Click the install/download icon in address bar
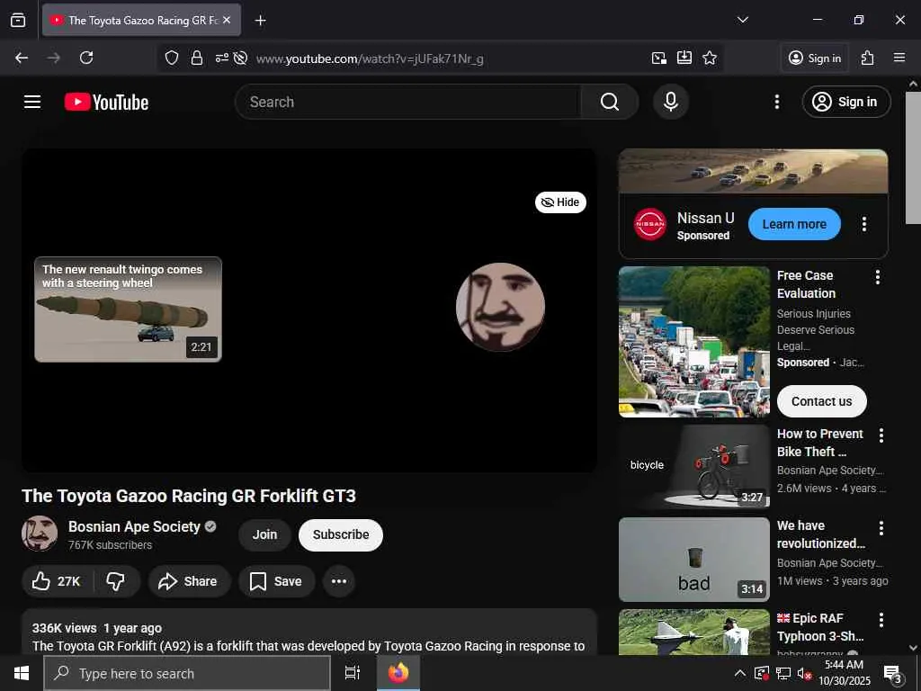Screen dimensions: 921x691 pyautogui.click(x=684, y=58)
